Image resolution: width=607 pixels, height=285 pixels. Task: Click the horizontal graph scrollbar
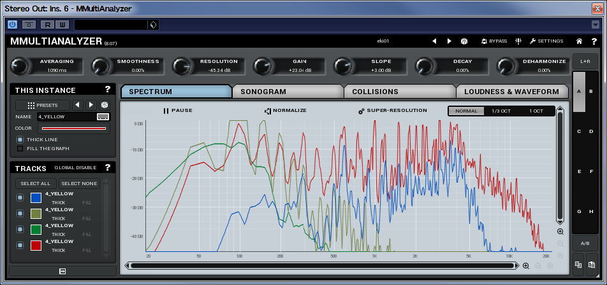(323, 266)
